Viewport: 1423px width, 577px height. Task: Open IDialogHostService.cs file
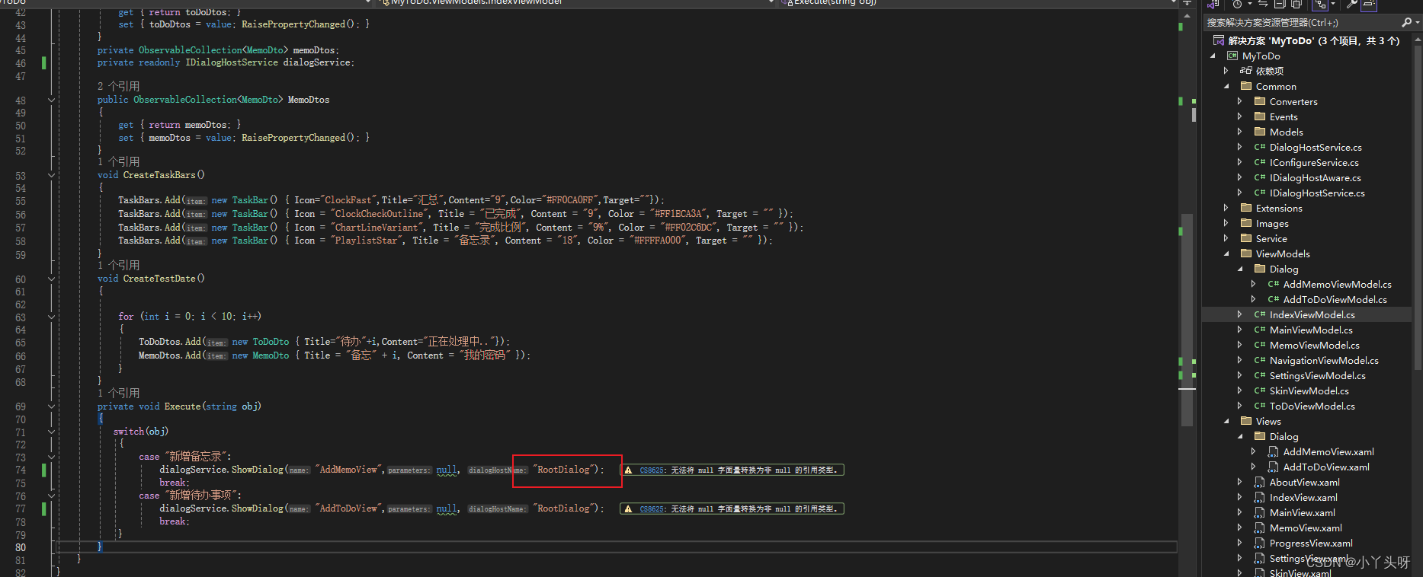pos(1317,193)
